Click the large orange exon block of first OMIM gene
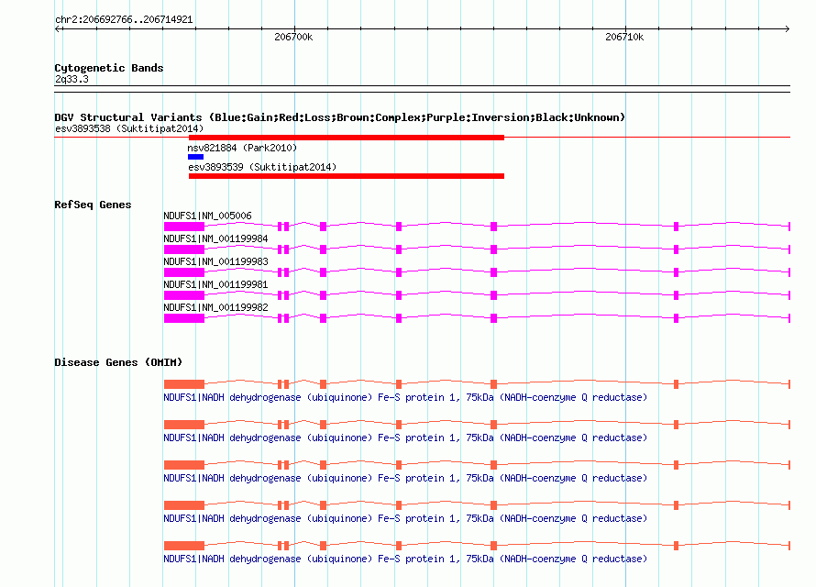 point(184,384)
